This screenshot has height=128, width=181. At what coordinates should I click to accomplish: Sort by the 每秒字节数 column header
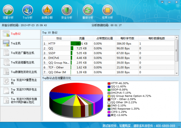127,38
